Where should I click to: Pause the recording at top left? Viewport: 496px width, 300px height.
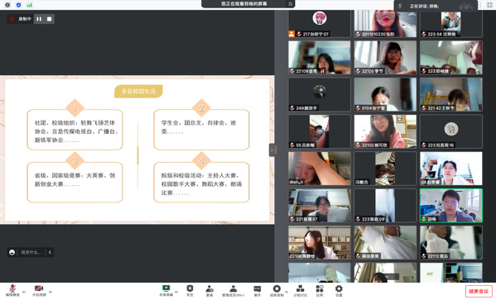39,19
